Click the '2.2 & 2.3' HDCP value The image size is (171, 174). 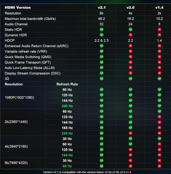coord(101,40)
